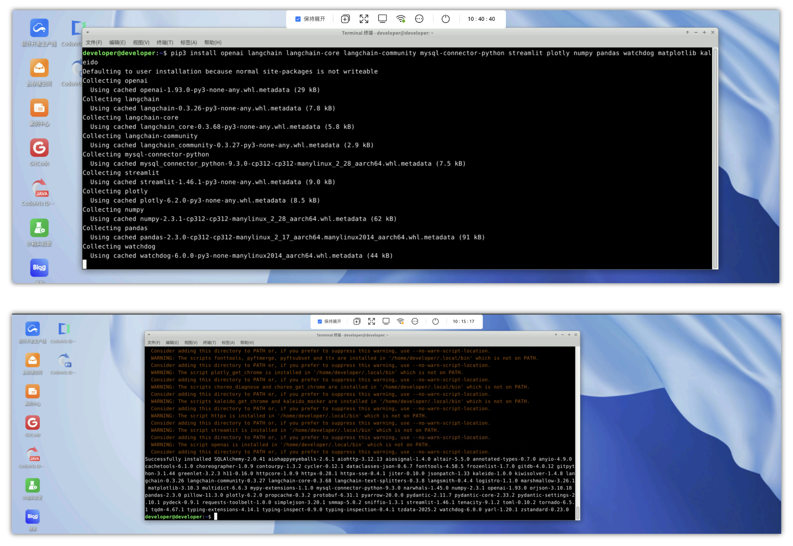This screenshot has height=546, width=793.
Task: Click the monitor display icon in the 10:40:40 toolbar
Action: tap(382, 19)
